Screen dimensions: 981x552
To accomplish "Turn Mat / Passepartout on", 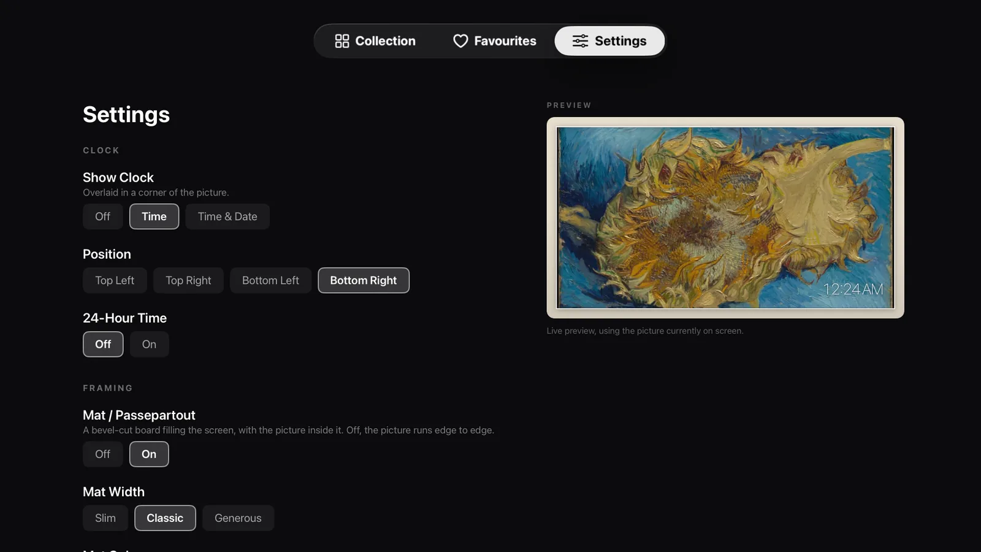I will [149, 454].
